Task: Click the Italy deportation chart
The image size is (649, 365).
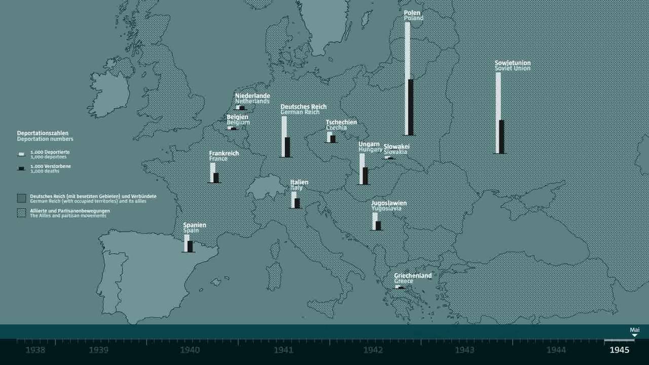Action: [296, 200]
